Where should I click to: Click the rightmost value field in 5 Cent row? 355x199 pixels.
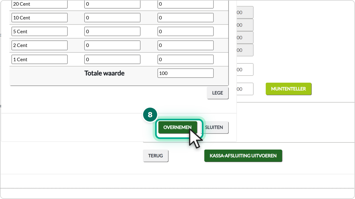point(186,32)
